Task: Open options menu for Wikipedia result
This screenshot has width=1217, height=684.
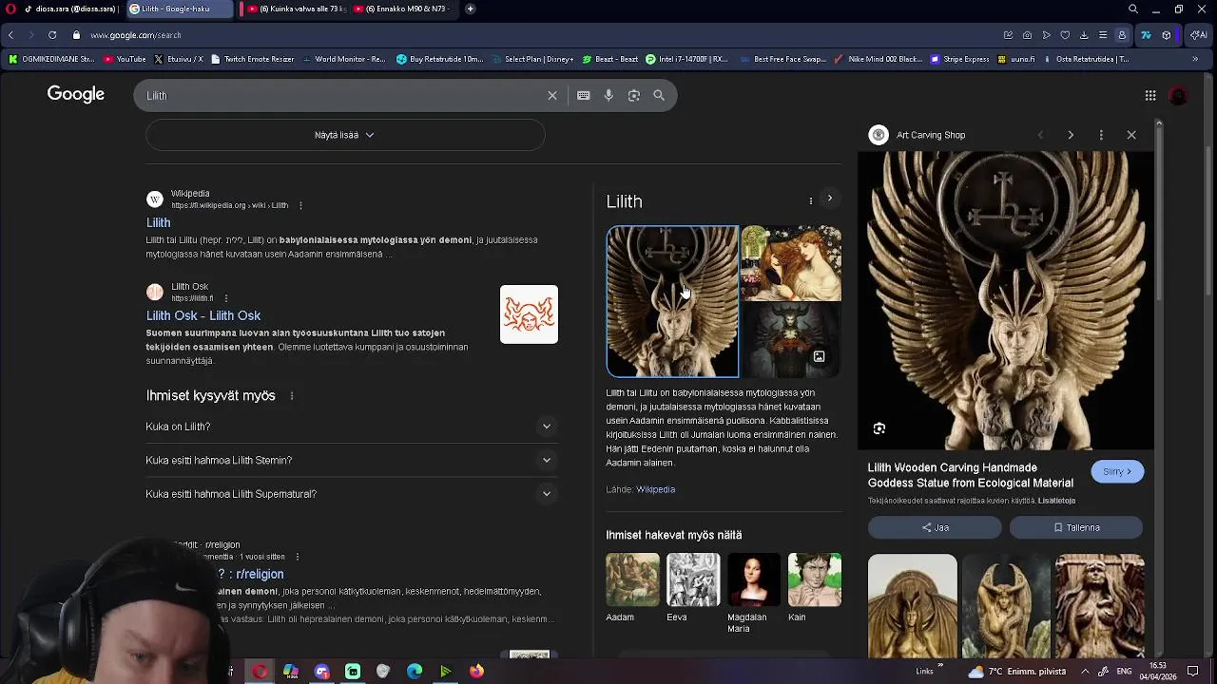Action: pos(300,205)
